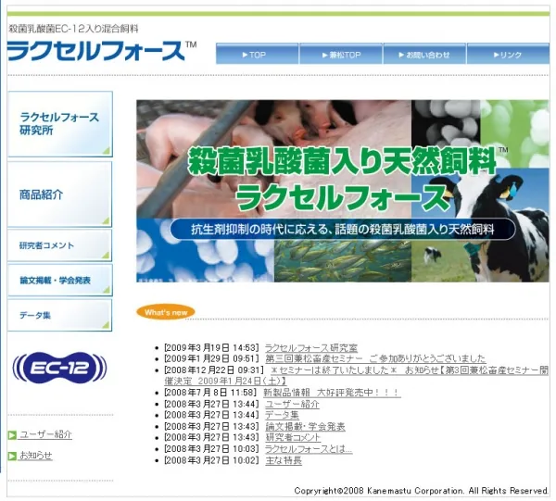Click the Copyright 2008 Kanematsu footer text
Screen dimensions: 556x501
coord(422,491)
